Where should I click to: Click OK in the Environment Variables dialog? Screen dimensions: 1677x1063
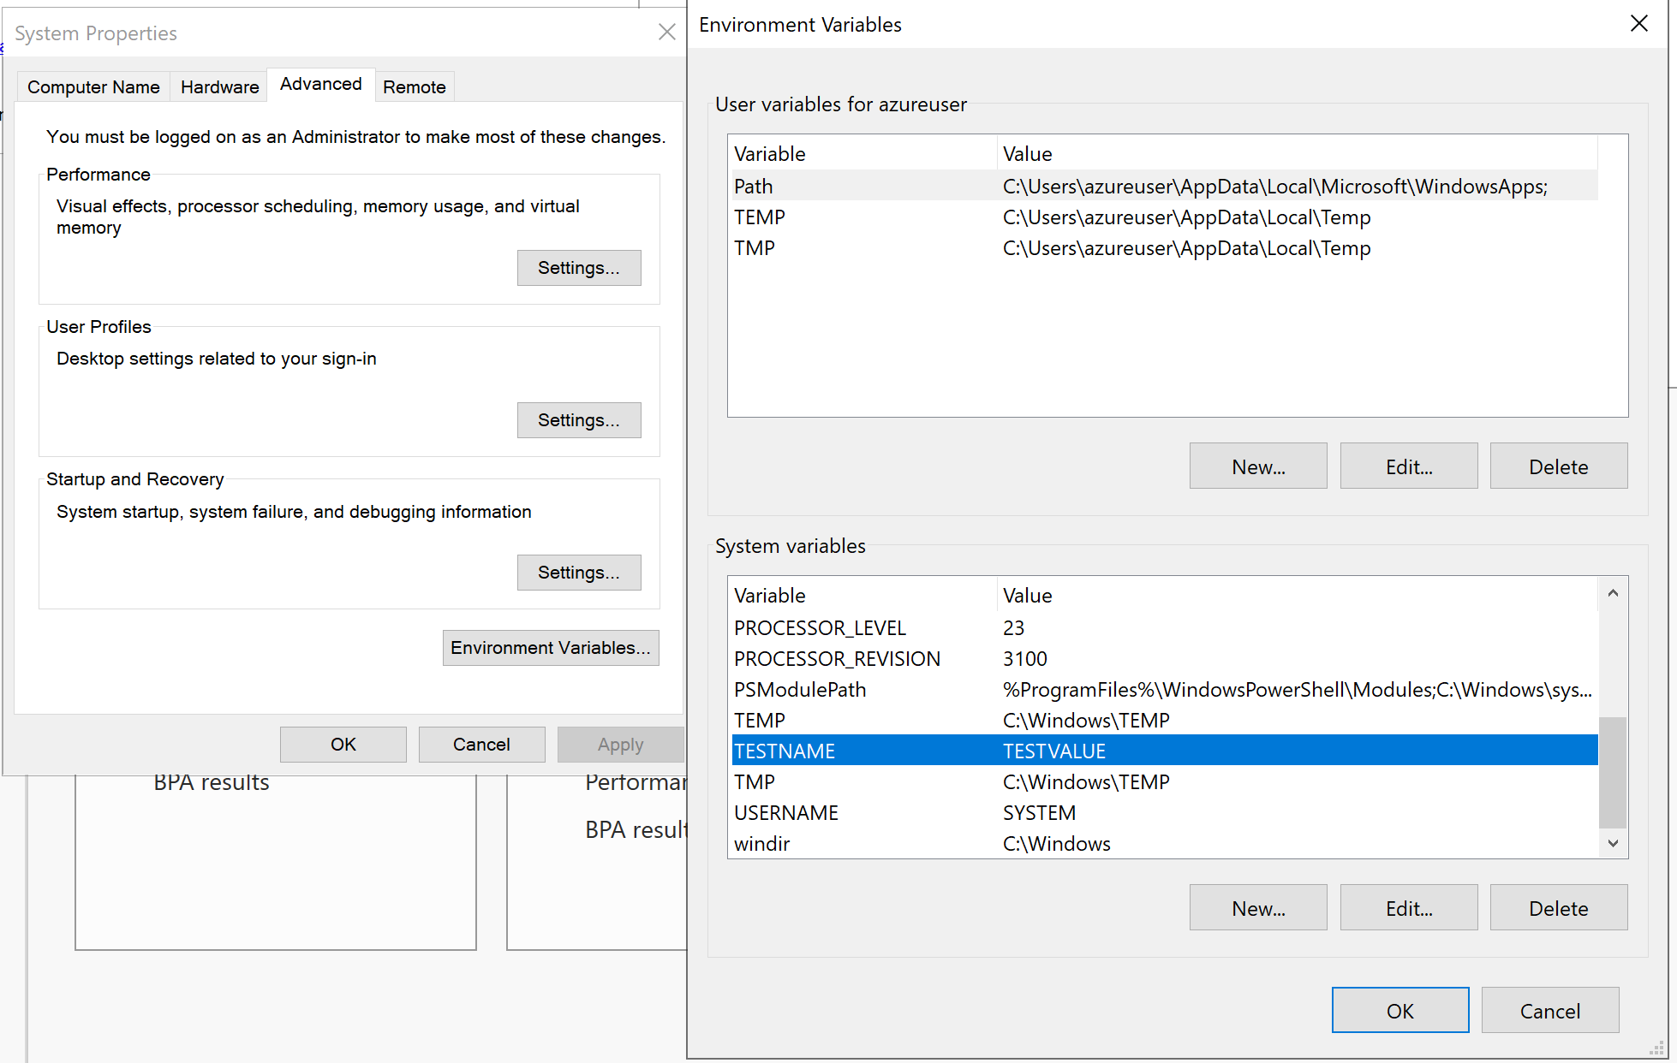1399,1010
